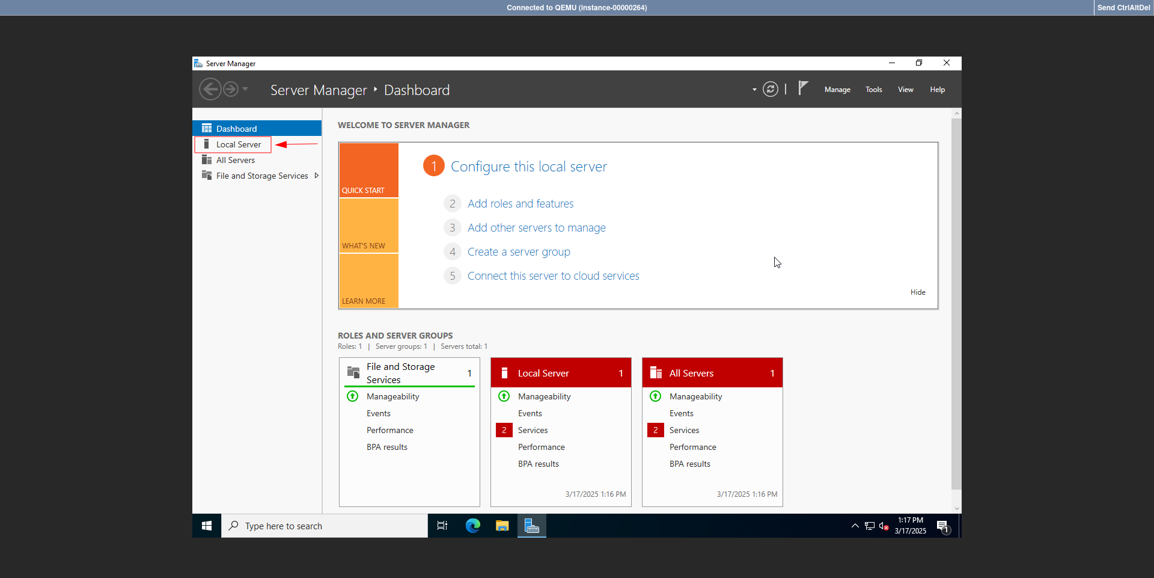Click Events in Local Server tile
The image size is (1154, 578).
(530, 413)
